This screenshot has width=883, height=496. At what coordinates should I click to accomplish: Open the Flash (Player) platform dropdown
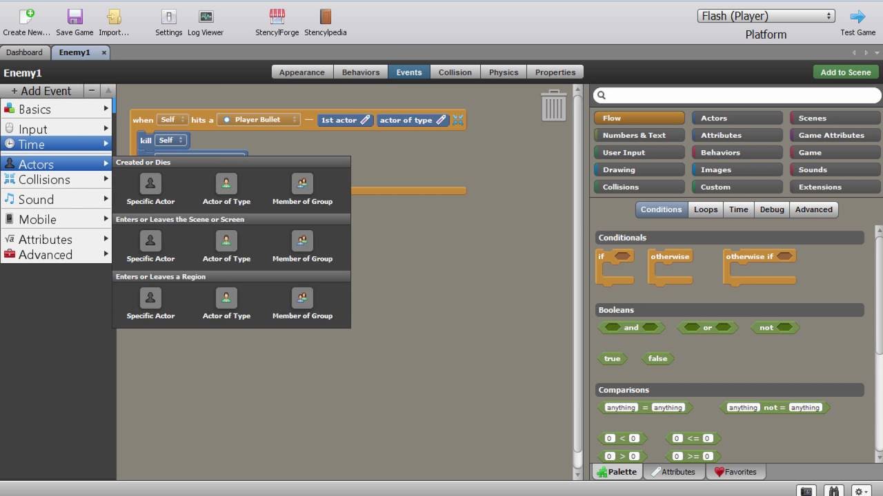766,16
